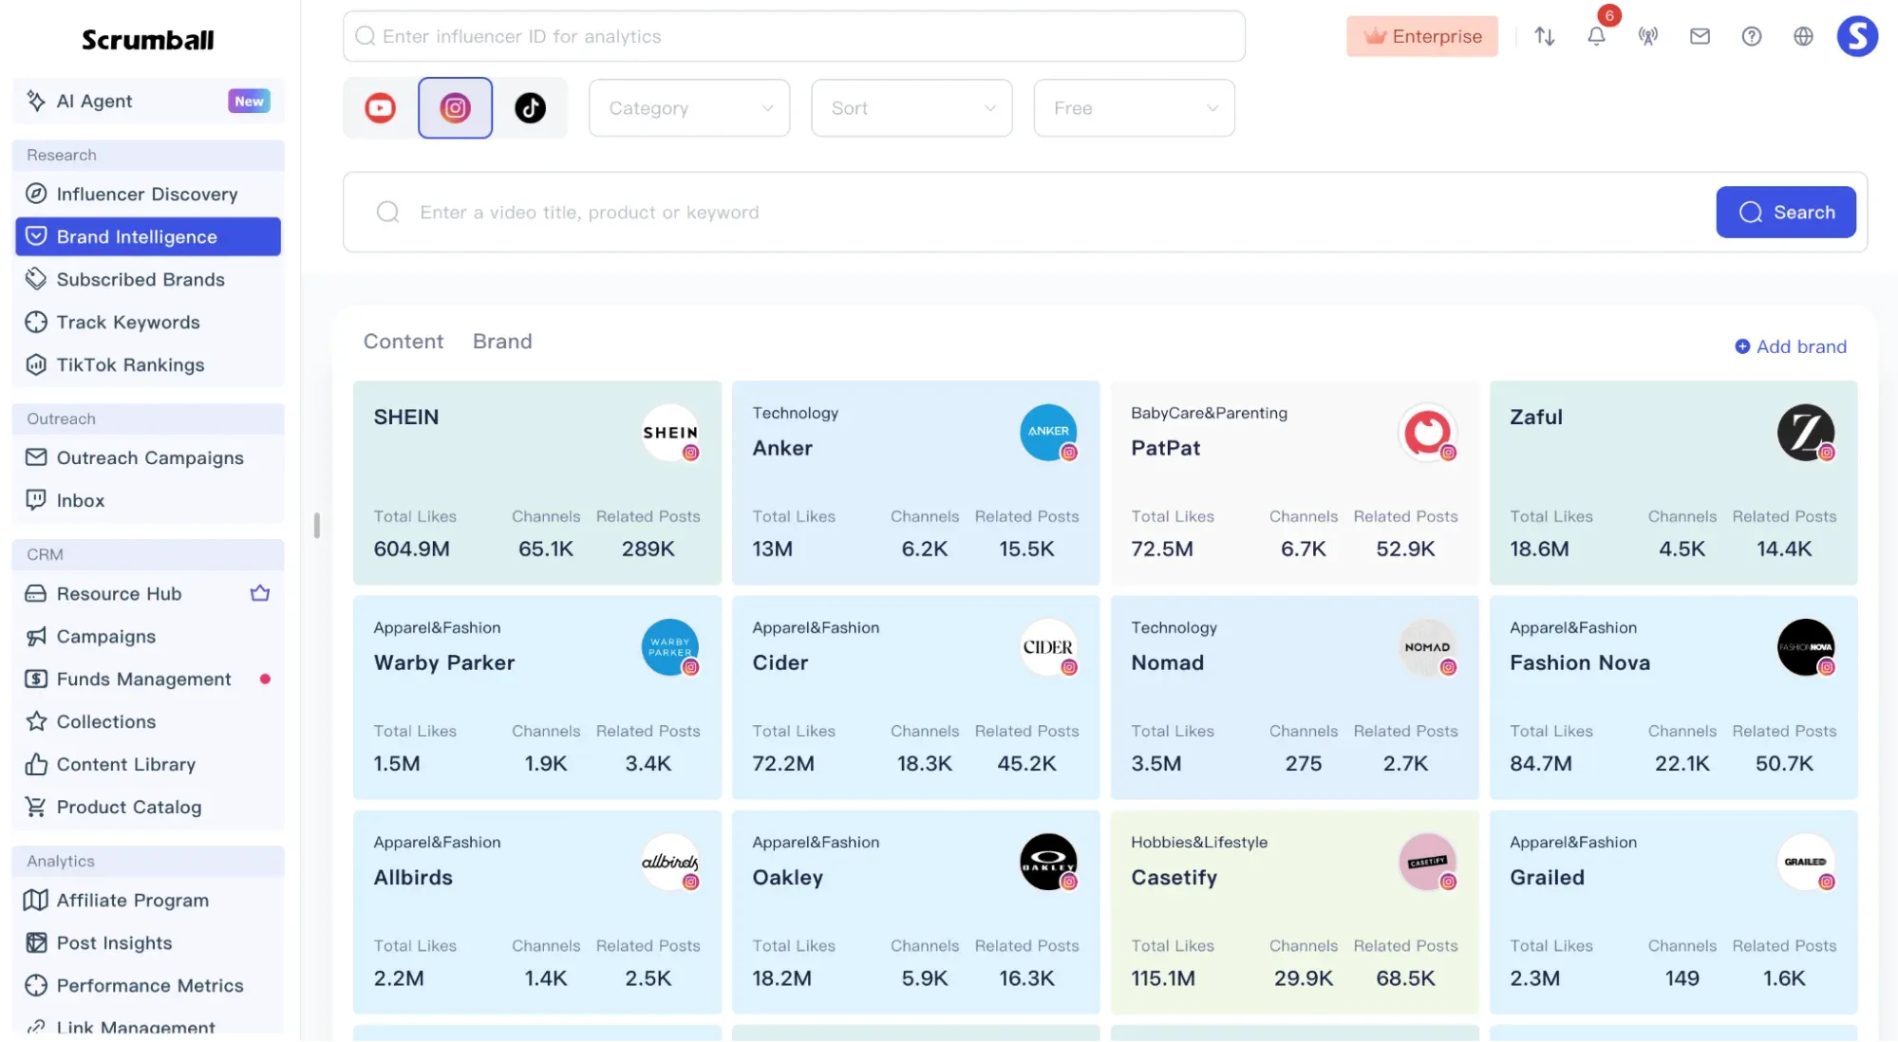Open TikTok Rankings
Image resolution: width=1898 pixels, height=1042 pixels.
click(x=148, y=364)
